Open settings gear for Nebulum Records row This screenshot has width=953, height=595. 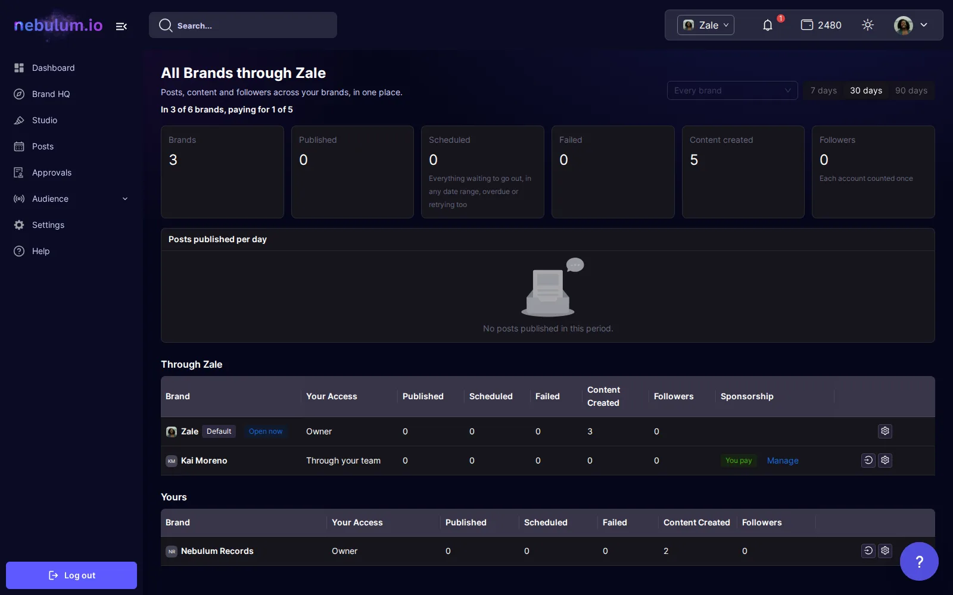[x=885, y=550]
